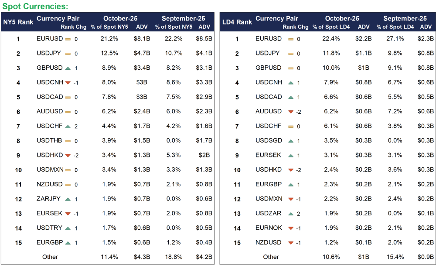Click the green up arrow next to USDSGD
Screen dimensions: 436x265
(x=290, y=141)
